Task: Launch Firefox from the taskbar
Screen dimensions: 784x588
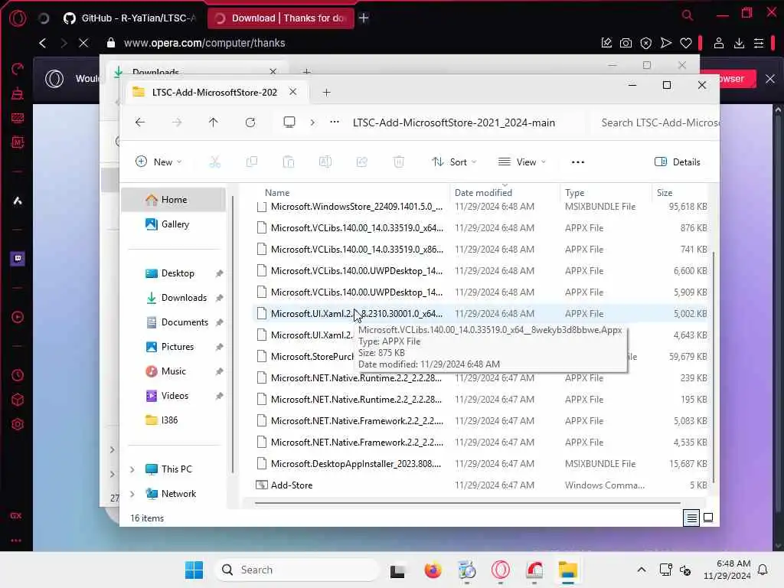Action: click(x=433, y=570)
